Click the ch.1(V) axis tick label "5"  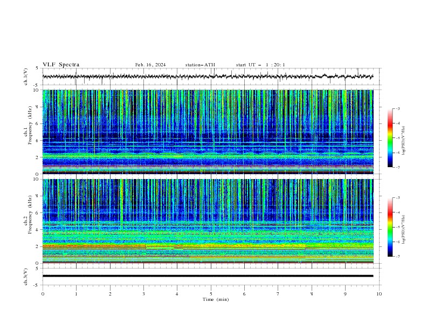point(37,68)
